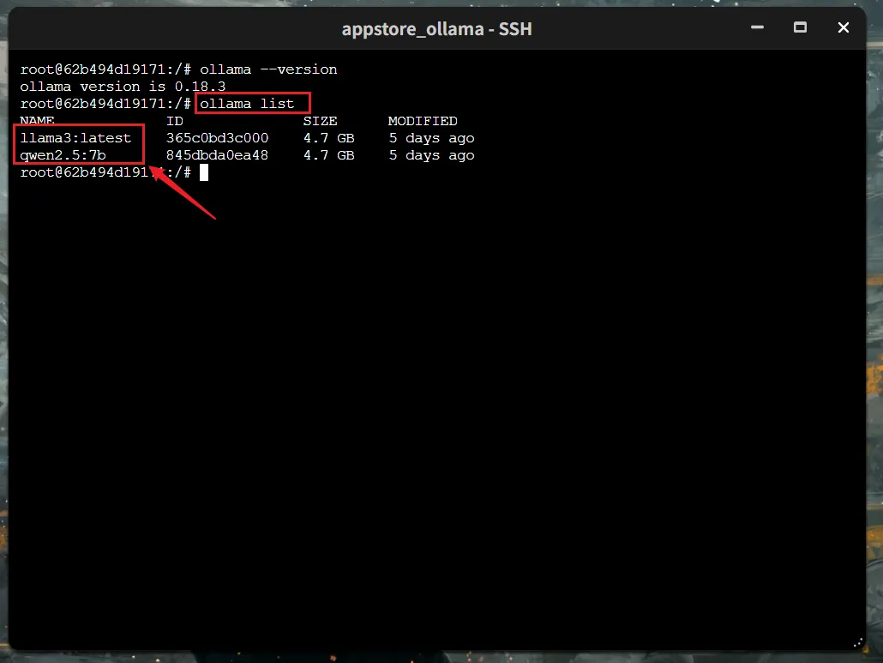883x663 pixels.
Task: Click the terminal cursor at the last prompt
Action: coord(204,172)
